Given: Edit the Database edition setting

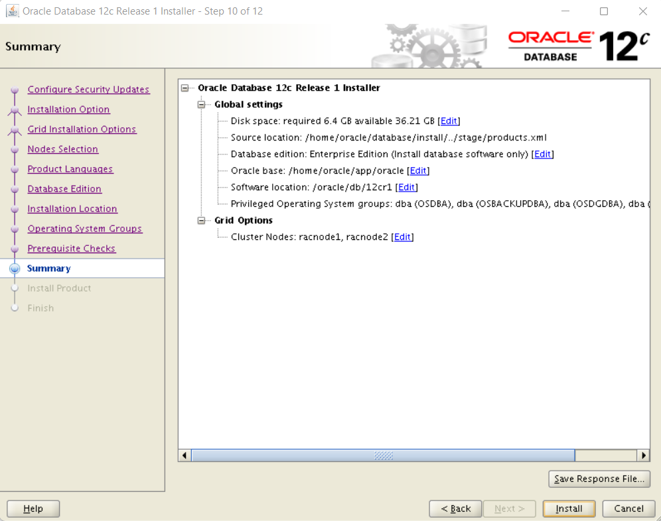Looking at the screenshot, I should (x=543, y=154).
